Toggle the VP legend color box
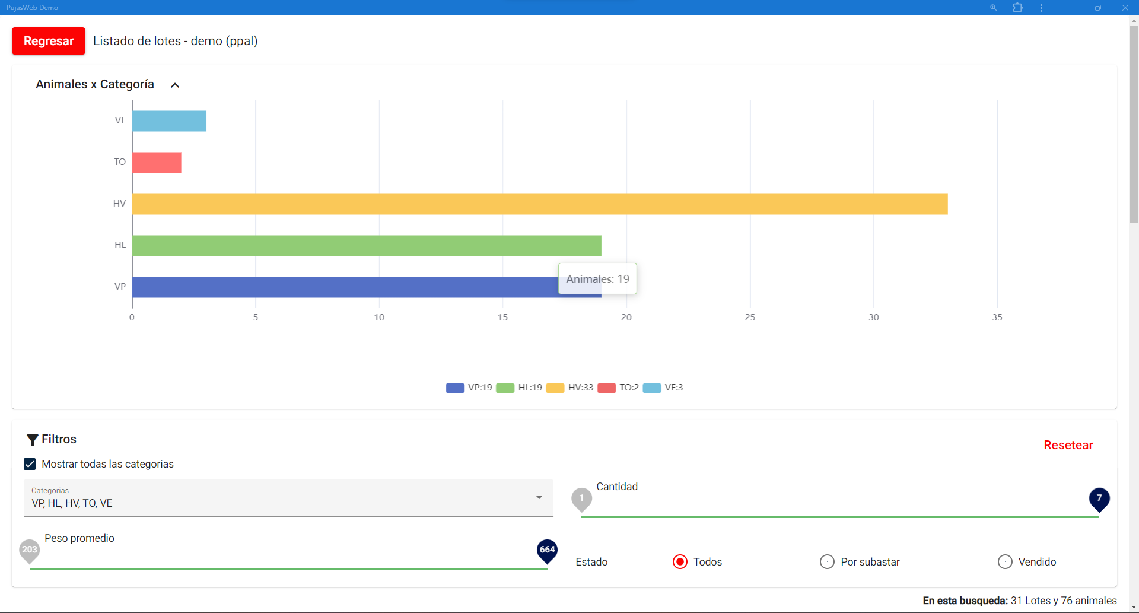 (x=455, y=388)
